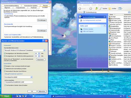Open the Tastatur icon

[110, 61]
